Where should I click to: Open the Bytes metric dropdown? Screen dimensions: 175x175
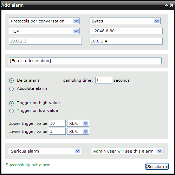[x=125, y=21]
